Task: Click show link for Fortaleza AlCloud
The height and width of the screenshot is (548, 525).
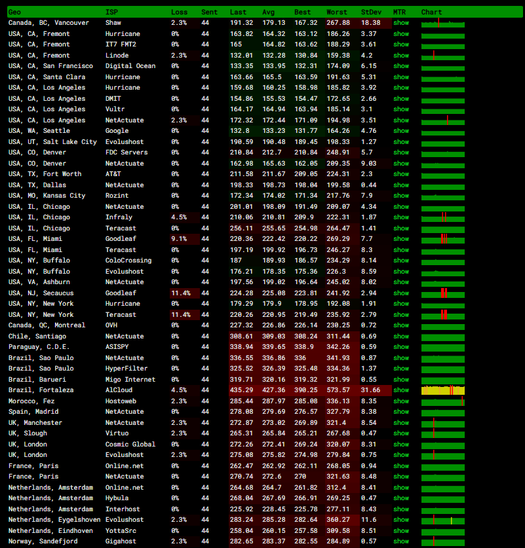Action: click(400, 390)
